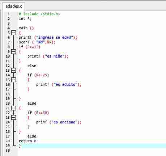The height and width of the screenshot is (156, 166).
Task: Collapse the fold marker at line 15
Action: point(13,80)
